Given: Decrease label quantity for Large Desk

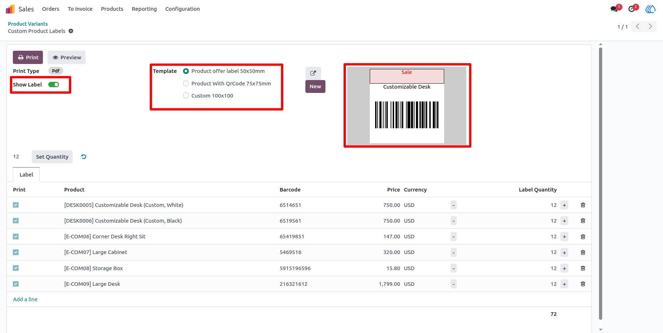Looking at the screenshot, I should click(453, 284).
